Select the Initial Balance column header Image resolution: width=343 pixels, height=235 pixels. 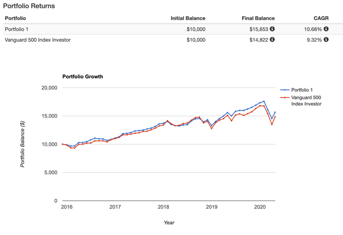click(188, 18)
